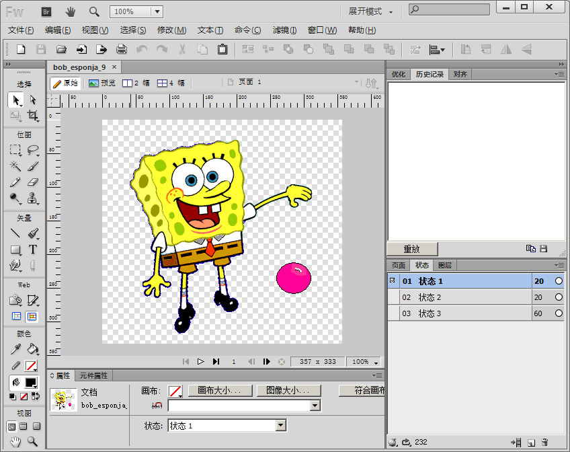Switch to the 图层 tab

[x=444, y=265]
